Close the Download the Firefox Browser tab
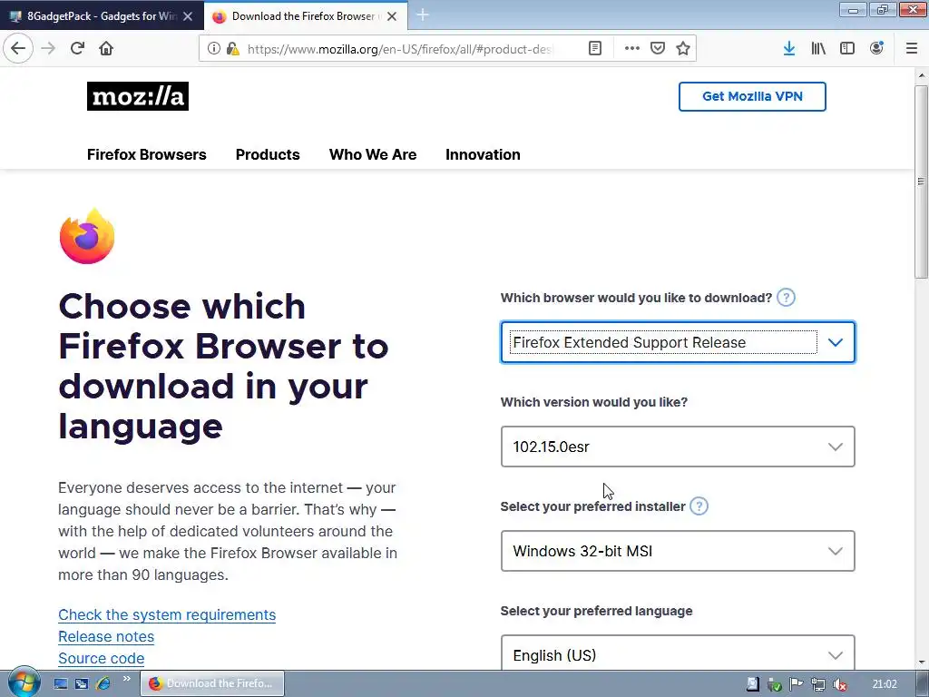The width and height of the screenshot is (929, 697). [392, 16]
